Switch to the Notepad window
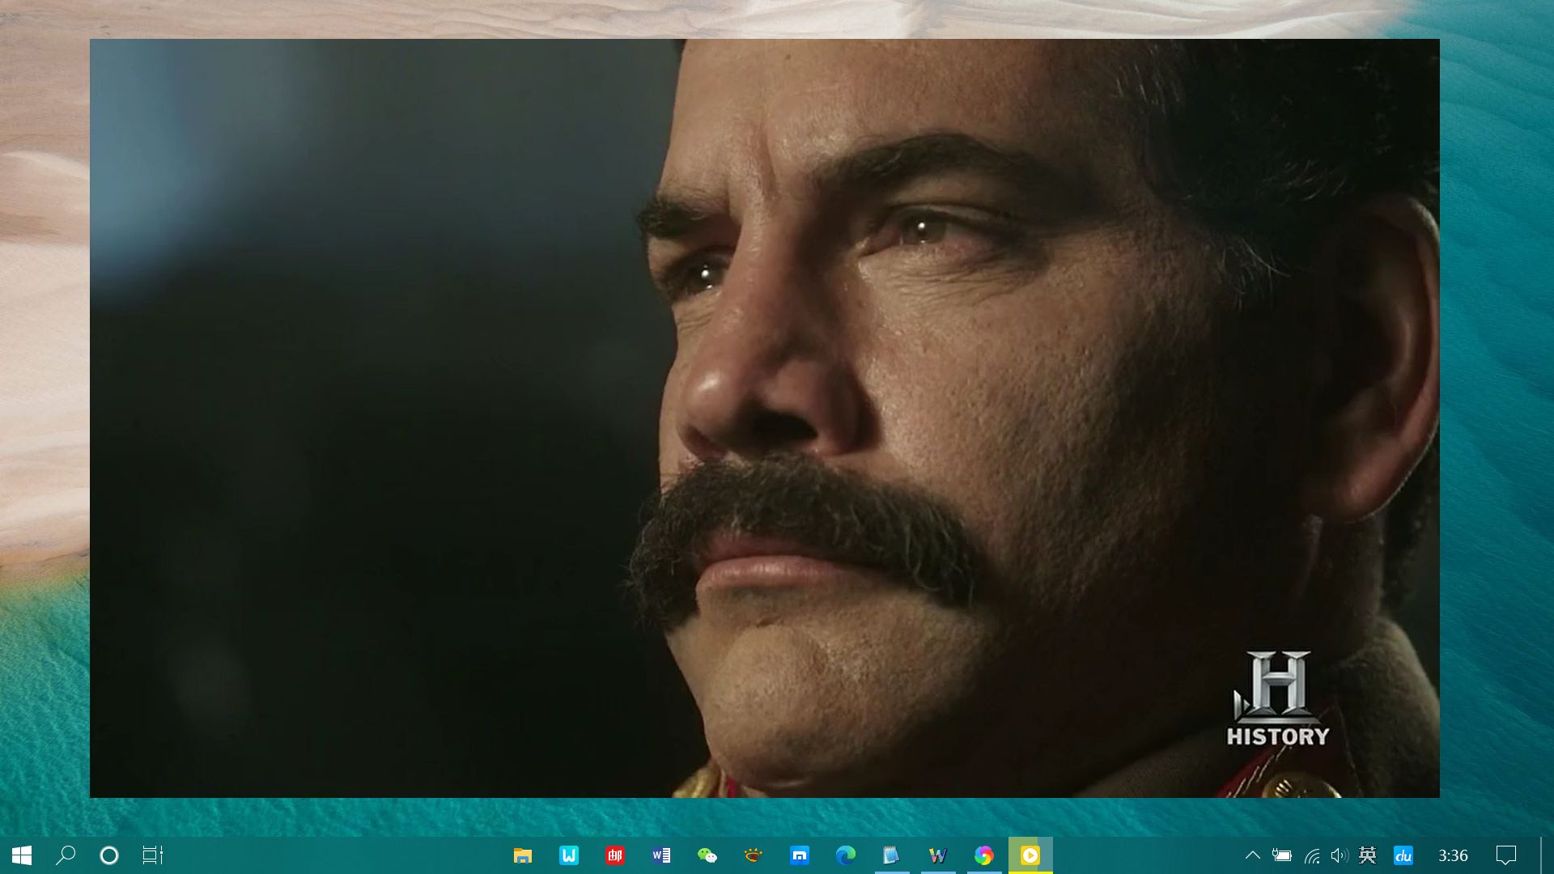 891,855
